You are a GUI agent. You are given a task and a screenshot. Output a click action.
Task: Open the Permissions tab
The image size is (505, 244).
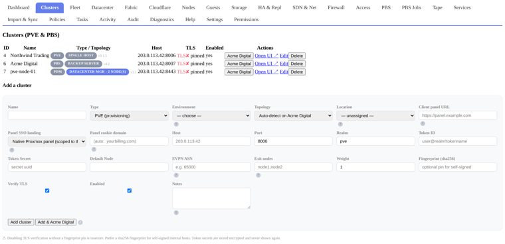point(246,20)
